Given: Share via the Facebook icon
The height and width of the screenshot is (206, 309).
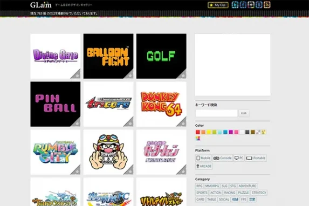Looking at the screenshot, I should point(243,5).
